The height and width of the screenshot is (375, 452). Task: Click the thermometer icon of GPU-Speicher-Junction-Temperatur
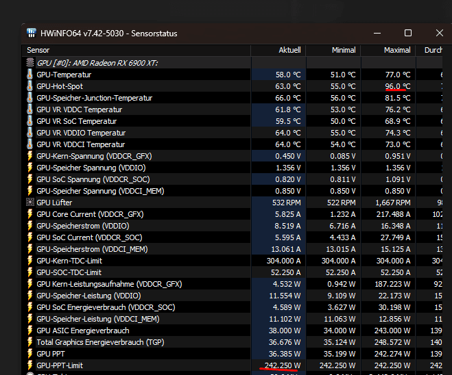[29, 98]
